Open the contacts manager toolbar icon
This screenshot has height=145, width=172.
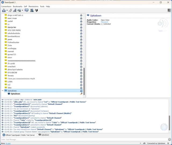tap(32, 10)
